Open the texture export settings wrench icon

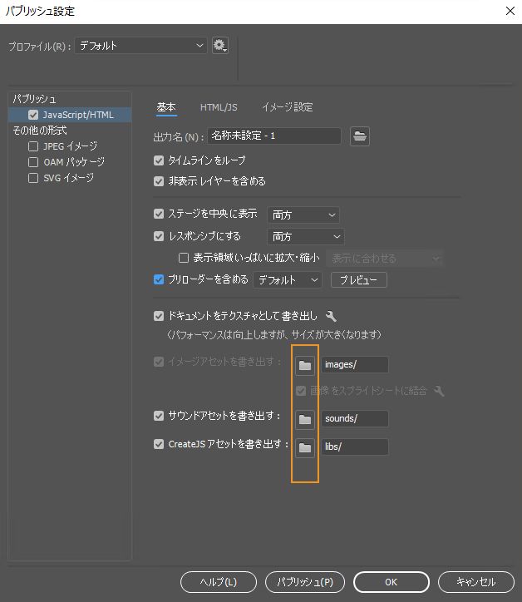coord(331,316)
